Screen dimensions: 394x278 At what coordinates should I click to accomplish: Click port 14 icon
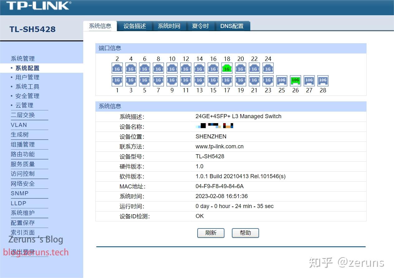(199, 68)
